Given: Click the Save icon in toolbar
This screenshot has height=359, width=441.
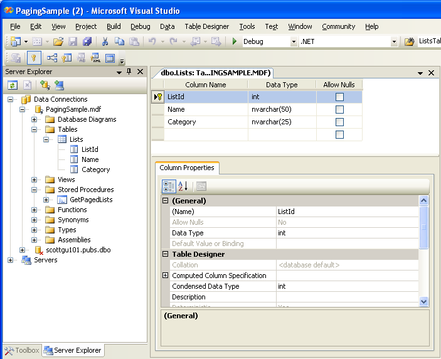Looking at the screenshot, I should point(73,41).
